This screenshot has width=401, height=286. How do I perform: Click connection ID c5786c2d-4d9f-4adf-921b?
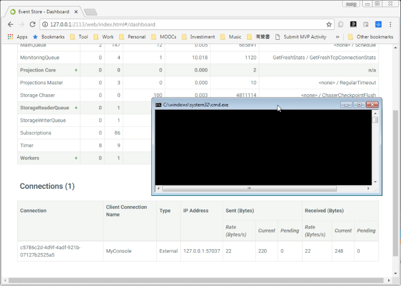click(50, 251)
